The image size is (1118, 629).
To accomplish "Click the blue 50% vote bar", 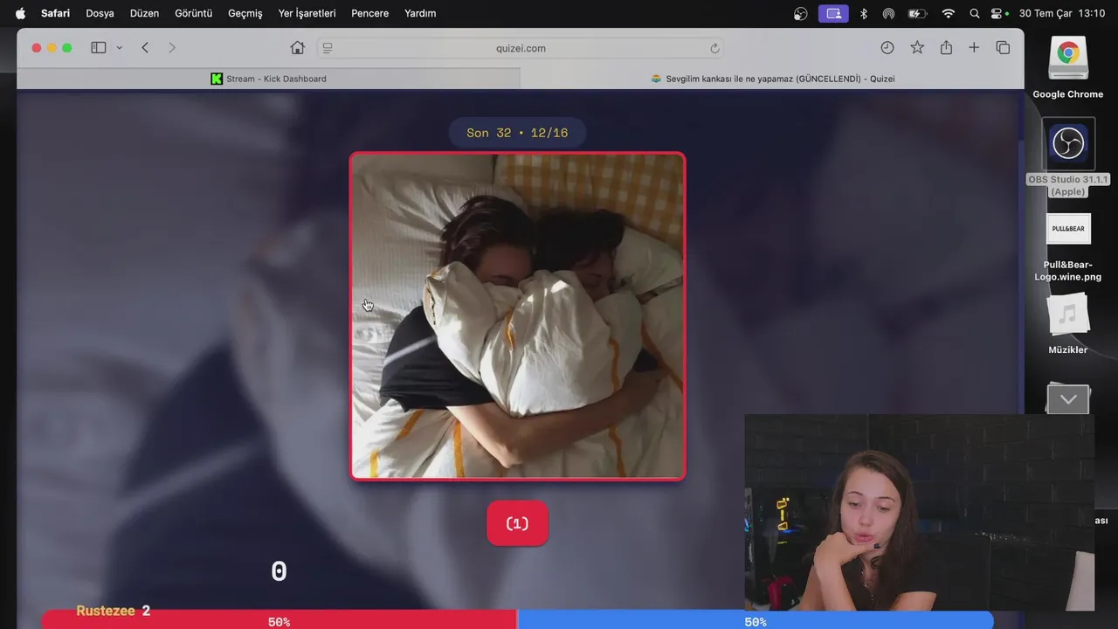I will (x=756, y=621).
